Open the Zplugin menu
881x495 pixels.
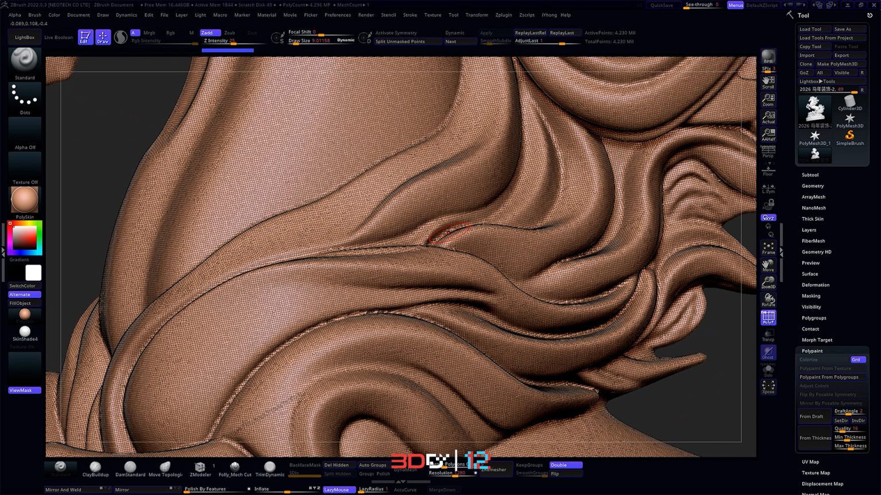click(x=503, y=15)
